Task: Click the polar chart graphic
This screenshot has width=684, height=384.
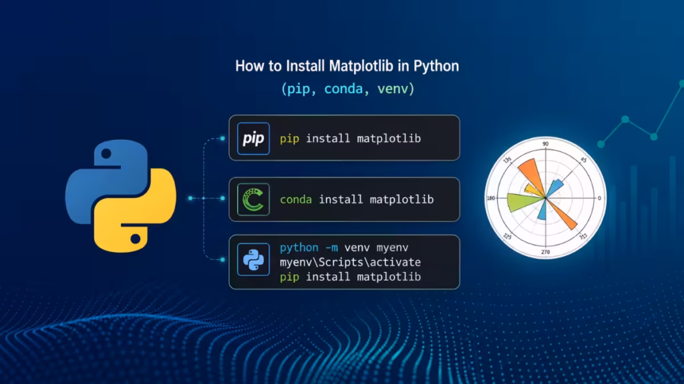Action: tap(545, 197)
